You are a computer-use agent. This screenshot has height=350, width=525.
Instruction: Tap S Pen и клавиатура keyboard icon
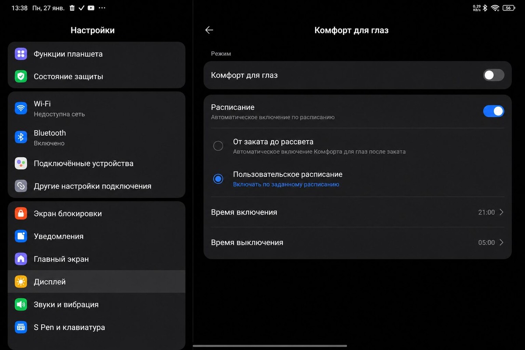click(21, 327)
